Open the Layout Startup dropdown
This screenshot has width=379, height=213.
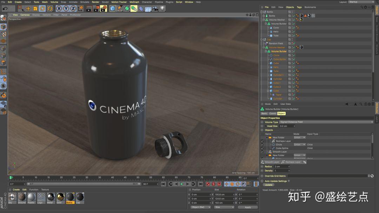tap(361, 2)
